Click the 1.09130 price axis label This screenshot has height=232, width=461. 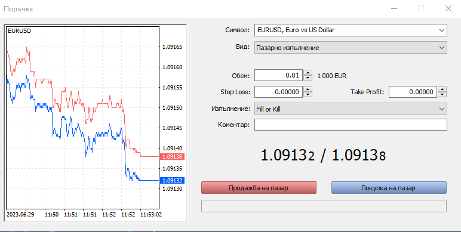tap(173, 189)
